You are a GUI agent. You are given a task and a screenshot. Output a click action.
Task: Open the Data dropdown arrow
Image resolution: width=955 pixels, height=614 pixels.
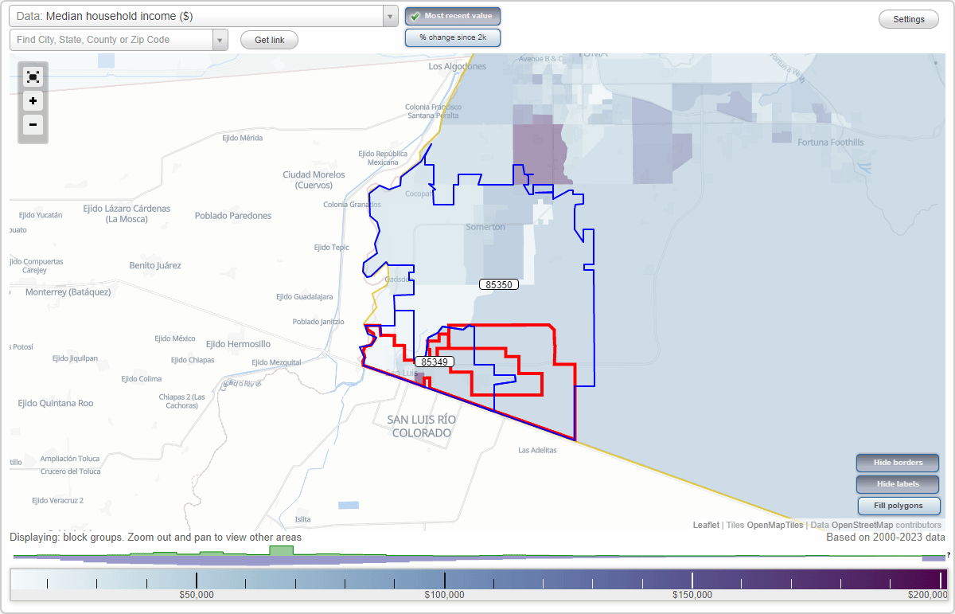[390, 16]
